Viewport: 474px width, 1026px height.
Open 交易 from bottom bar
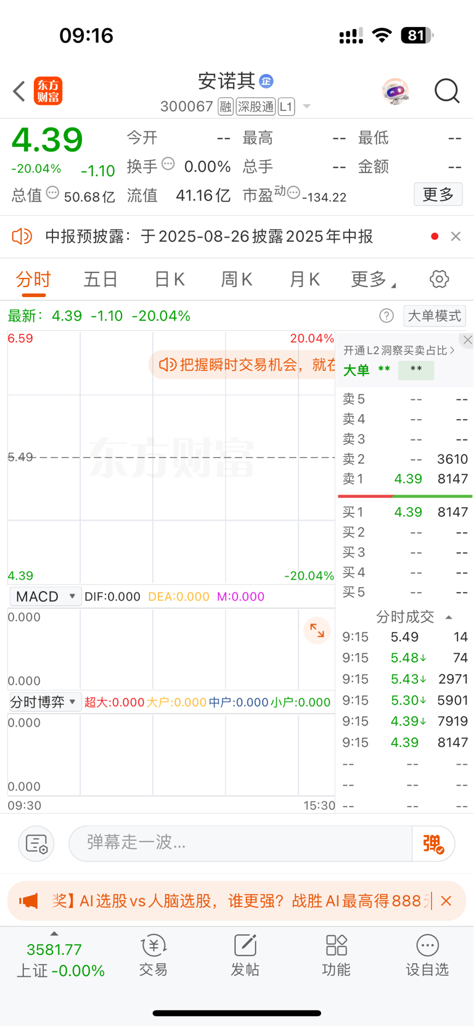coord(153,955)
